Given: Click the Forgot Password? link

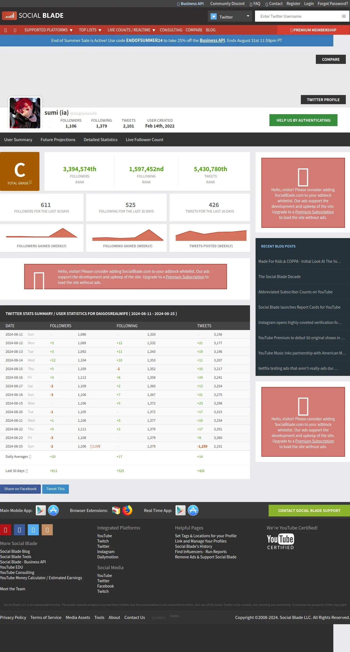Looking at the screenshot, I should click(333, 4).
